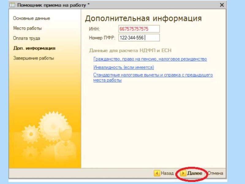The width and height of the screenshot is (245, 184).
Task: Click the application icon in the title bar
Action: (x=13, y=5)
